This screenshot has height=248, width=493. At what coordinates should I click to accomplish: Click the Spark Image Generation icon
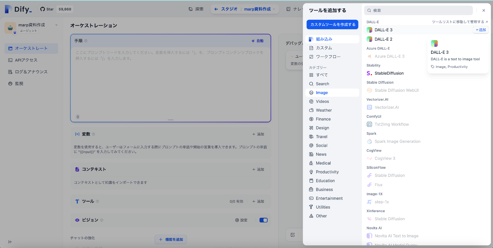(x=369, y=141)
